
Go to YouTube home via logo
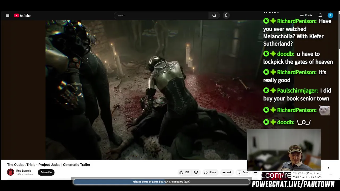click(x=22, y=15)
